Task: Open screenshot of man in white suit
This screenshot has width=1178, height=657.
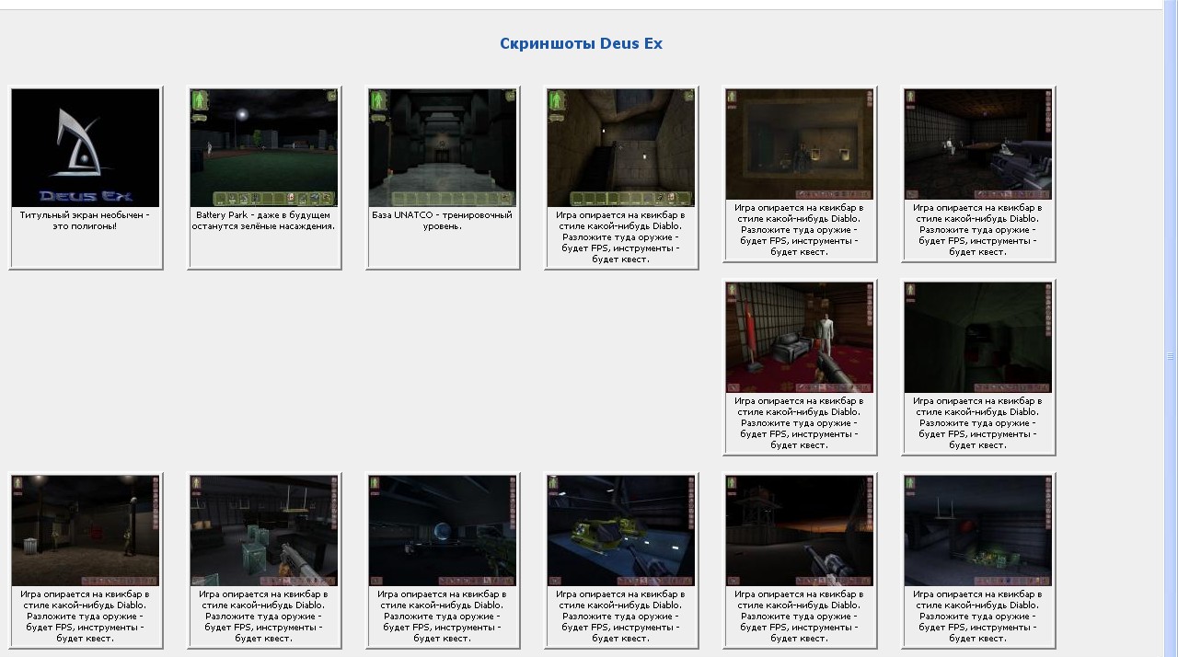Action: click(800, 338)
